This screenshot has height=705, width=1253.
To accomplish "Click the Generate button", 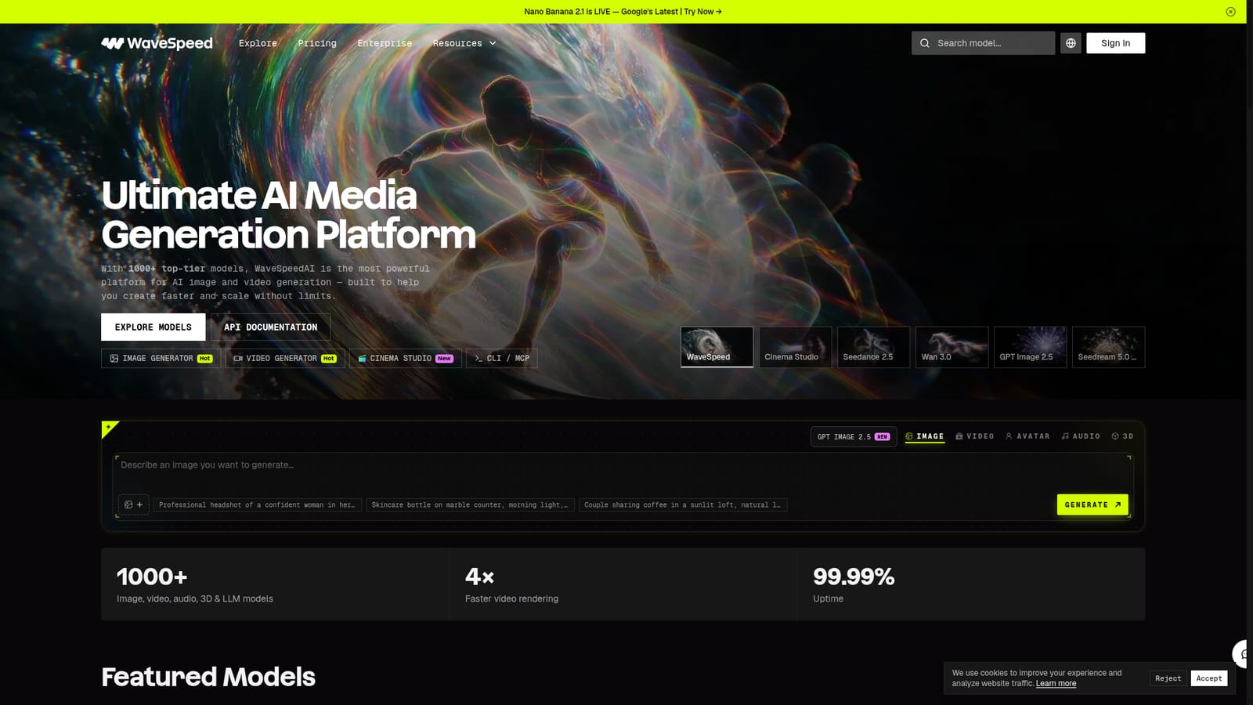I will [x=1092, y=504].
